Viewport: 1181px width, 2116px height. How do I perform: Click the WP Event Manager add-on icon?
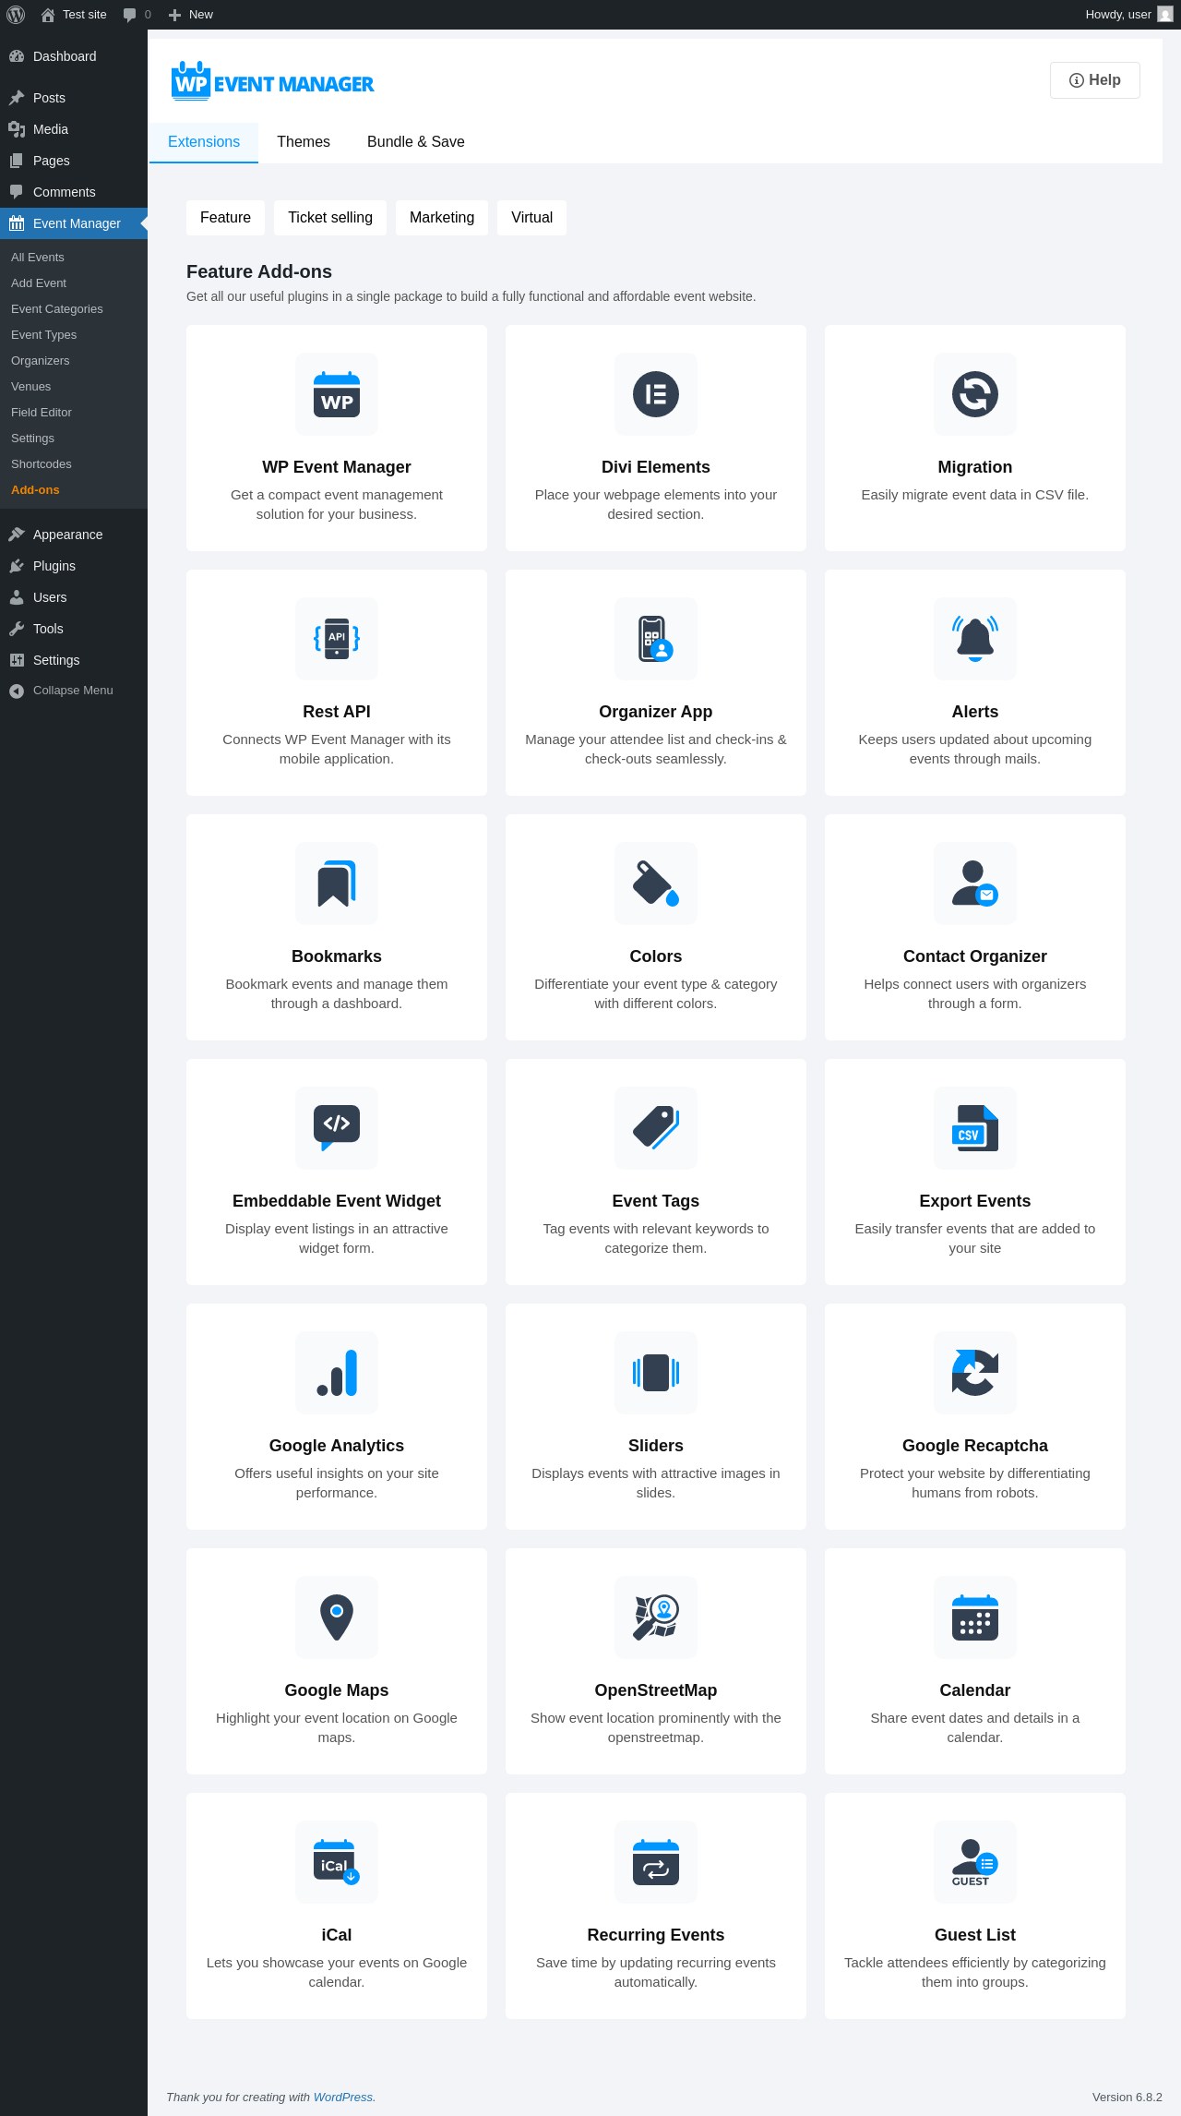[337, 394]
